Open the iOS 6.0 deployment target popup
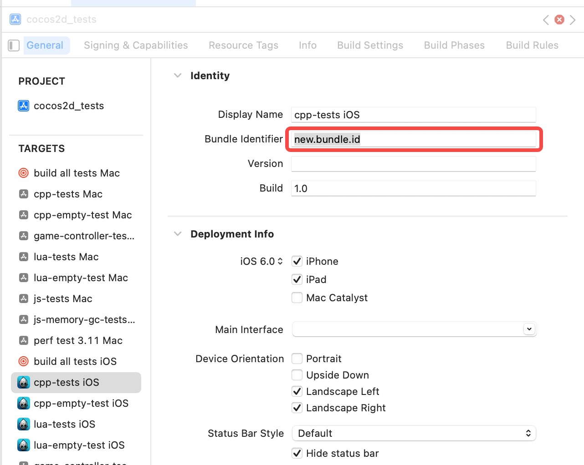 click(x=261, y=261)
